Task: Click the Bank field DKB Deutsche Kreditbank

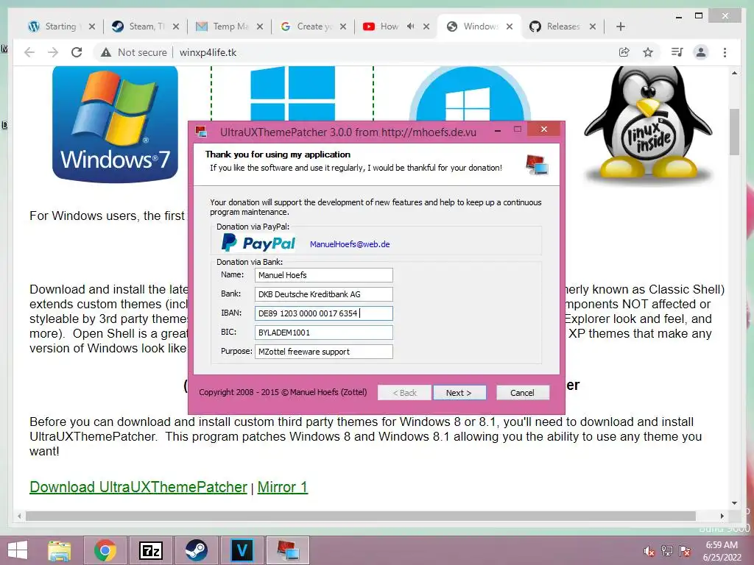Action: click(x=324, y=294)
